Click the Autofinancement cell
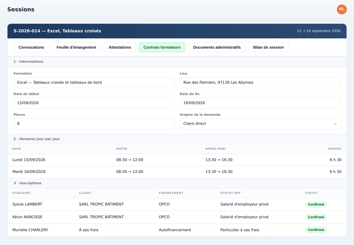 pos(175,230)
